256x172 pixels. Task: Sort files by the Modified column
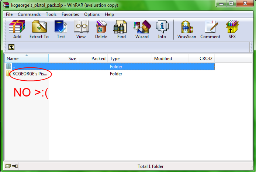point(170,58)
